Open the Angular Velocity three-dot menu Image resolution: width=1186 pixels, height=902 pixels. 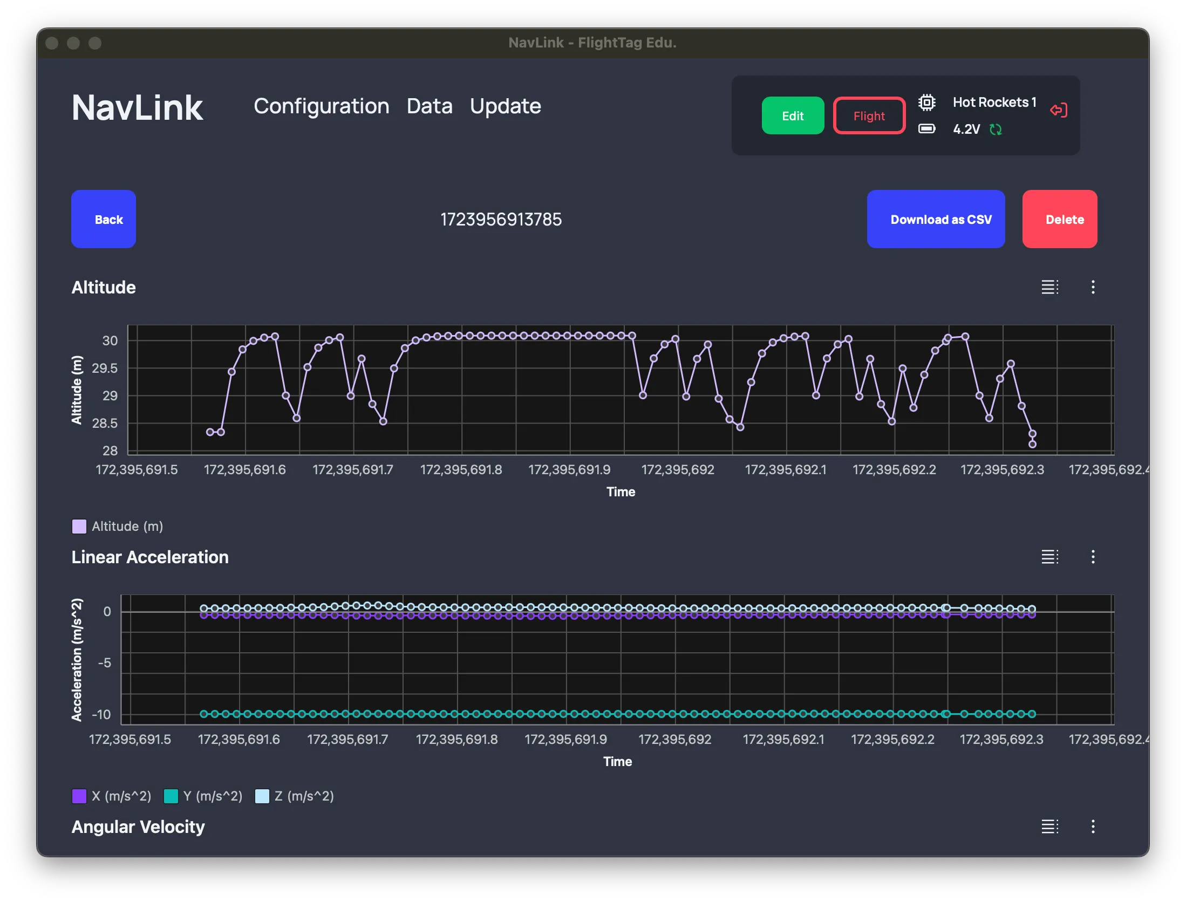point(1093,826)
